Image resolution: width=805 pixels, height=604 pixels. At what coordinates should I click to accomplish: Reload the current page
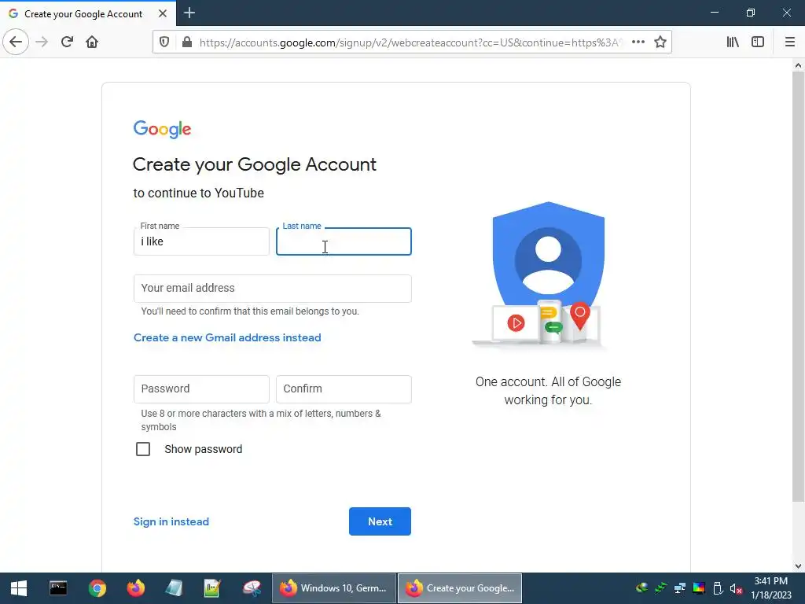pyautogui.click(x=67, y=42)
